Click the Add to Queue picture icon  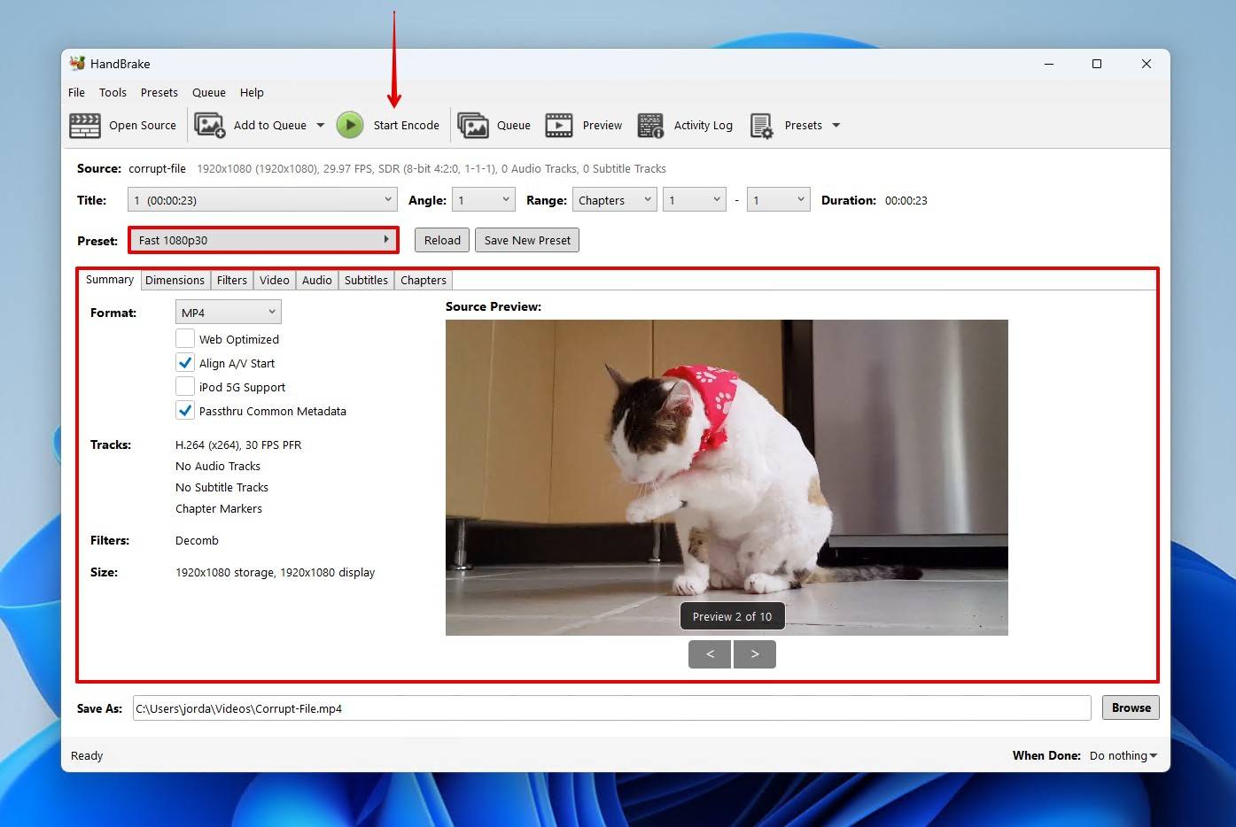(x=210, y=126)
